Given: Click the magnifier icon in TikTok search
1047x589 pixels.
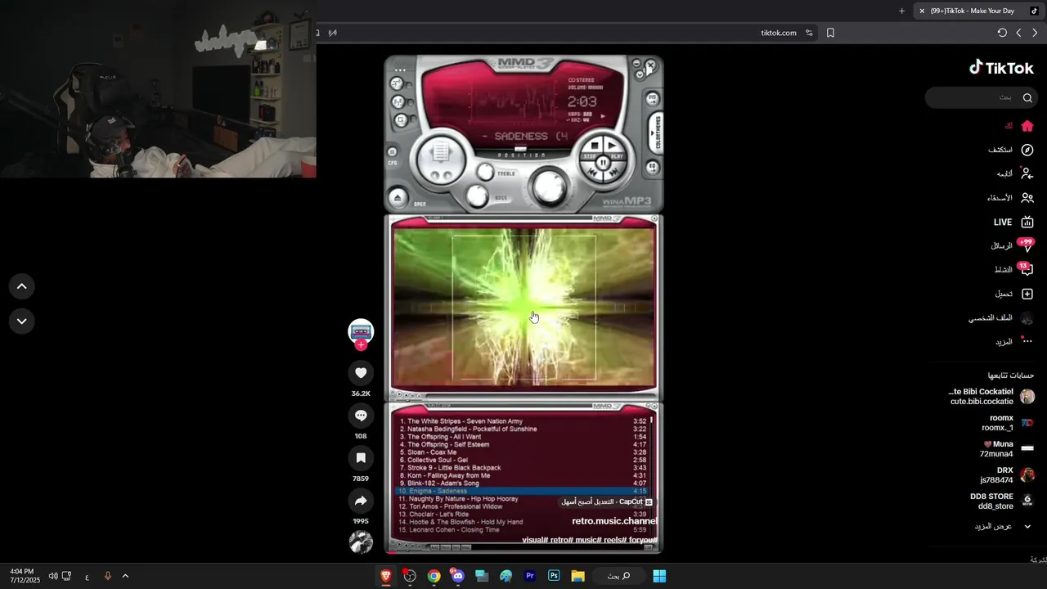Looking at the screenshot, I should click(1027, 97).
